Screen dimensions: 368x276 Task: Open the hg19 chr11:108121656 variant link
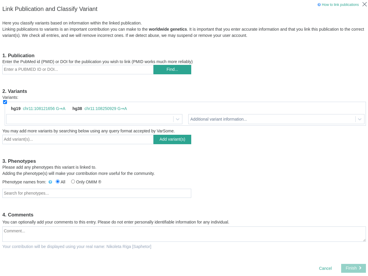[x=44, y=109]
